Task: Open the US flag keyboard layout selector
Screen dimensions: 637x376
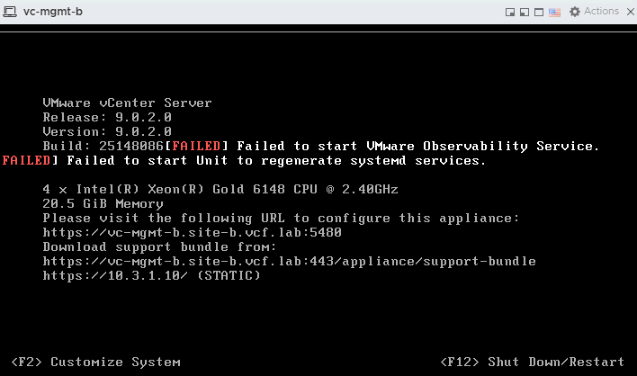Action: (555, 13)
